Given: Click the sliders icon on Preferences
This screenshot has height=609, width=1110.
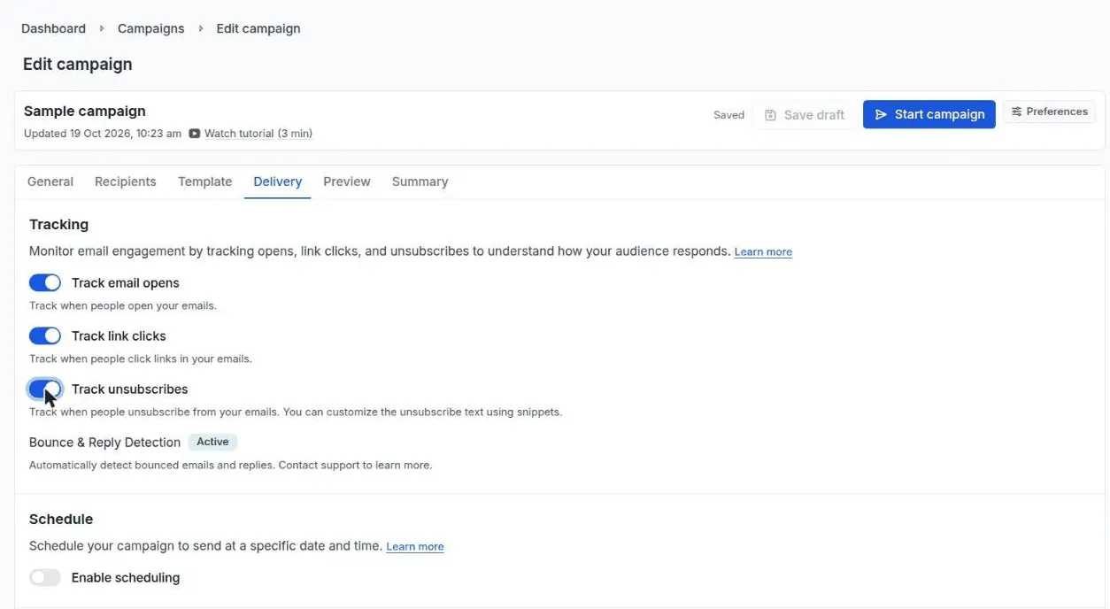Looking at the screenshot, I should click(x=1017, y=112).
